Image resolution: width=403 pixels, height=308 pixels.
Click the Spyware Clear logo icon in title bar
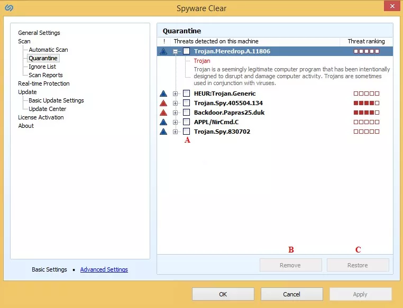click(x=9, y=8)
